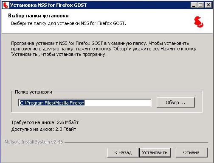The image size is (214, 163).
Task: Click the 'Установка NSS for Firefox GOST' title text
Action: click(x=48, y=5)
